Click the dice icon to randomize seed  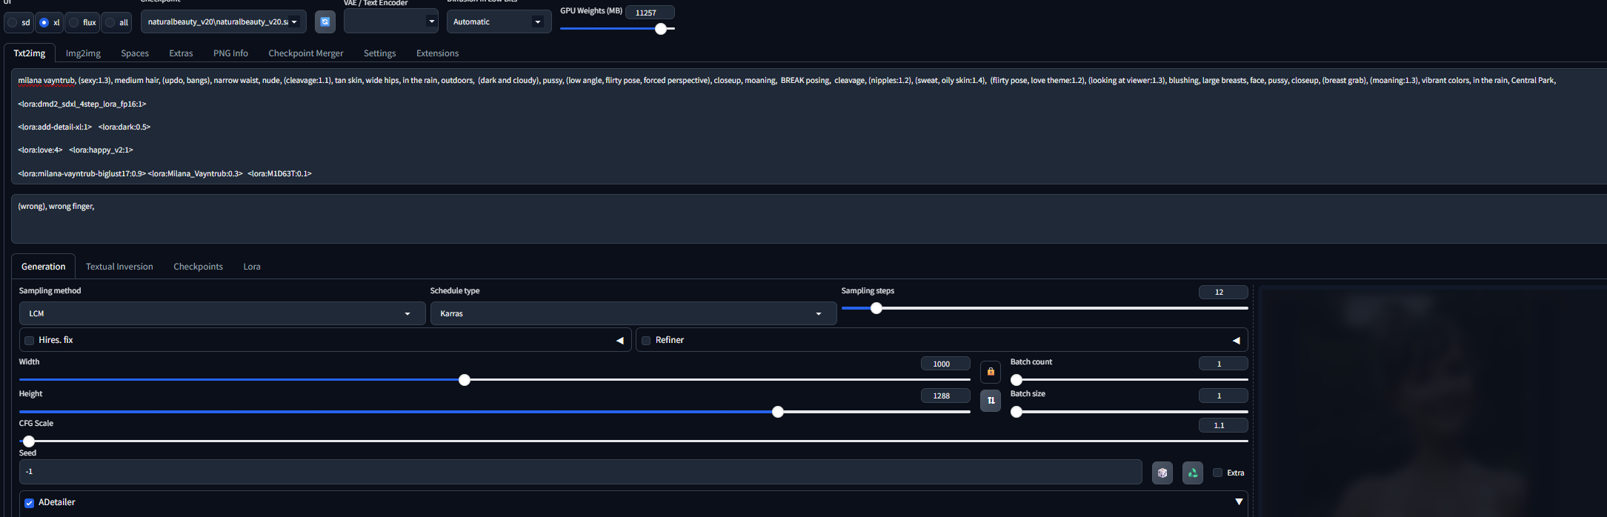1162,473
